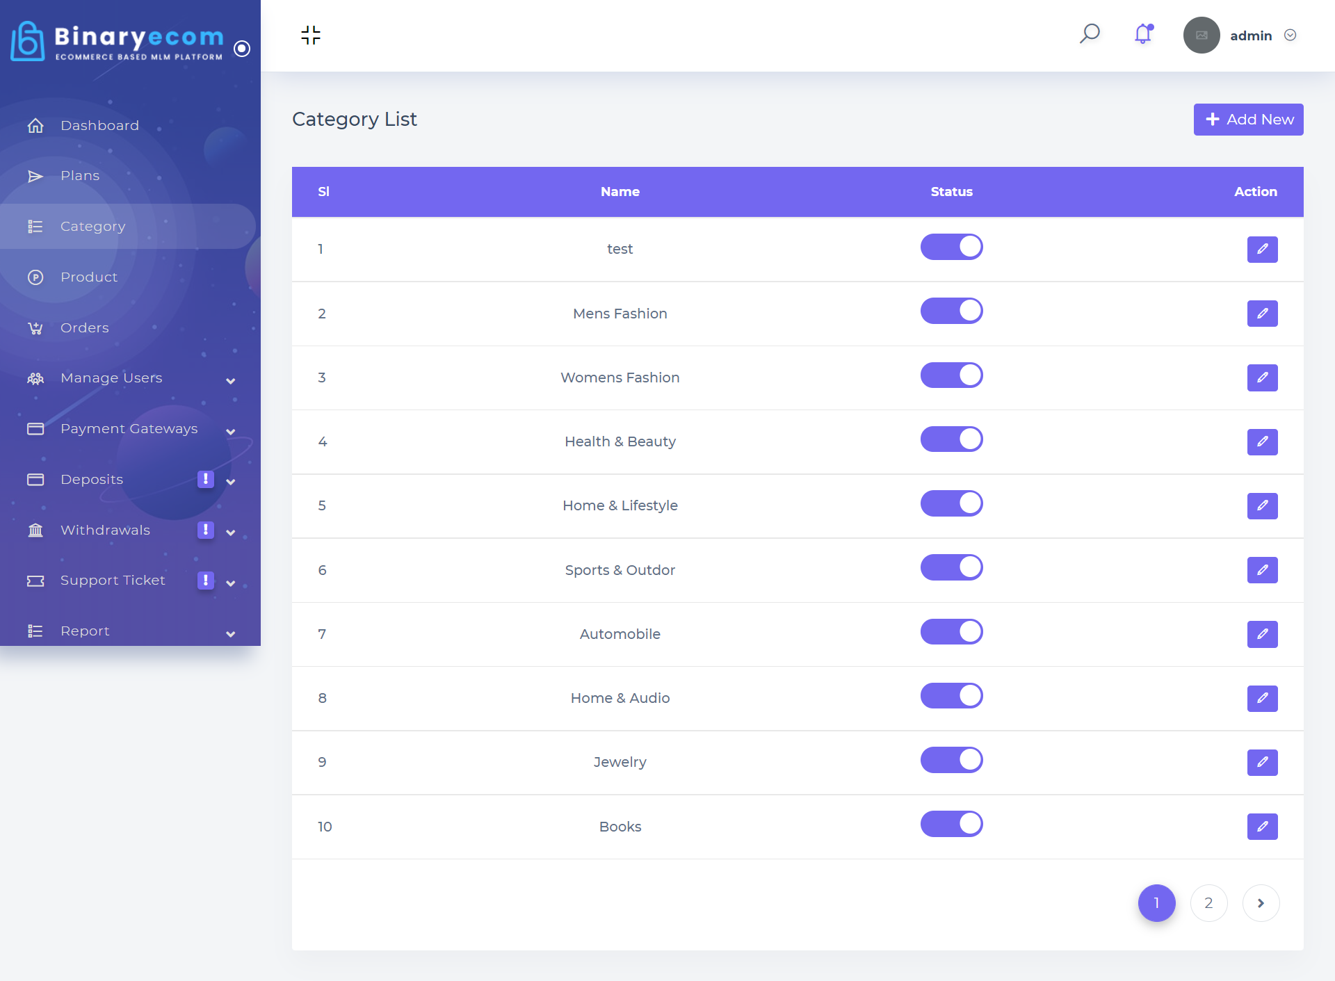Toggle status for Health & Beauty

(951, 439)
